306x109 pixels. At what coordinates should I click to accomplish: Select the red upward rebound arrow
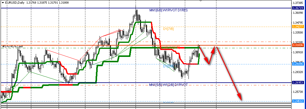(212, 55)
